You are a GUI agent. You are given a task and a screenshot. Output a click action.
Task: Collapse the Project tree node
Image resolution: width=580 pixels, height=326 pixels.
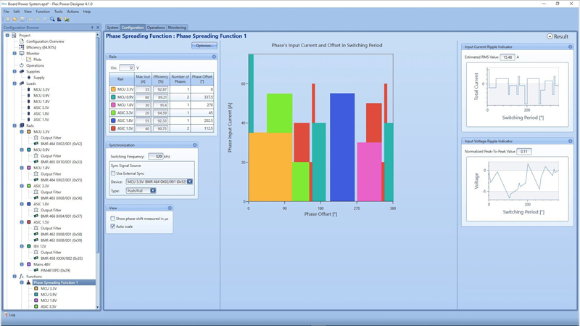click(x=7, y=36)
